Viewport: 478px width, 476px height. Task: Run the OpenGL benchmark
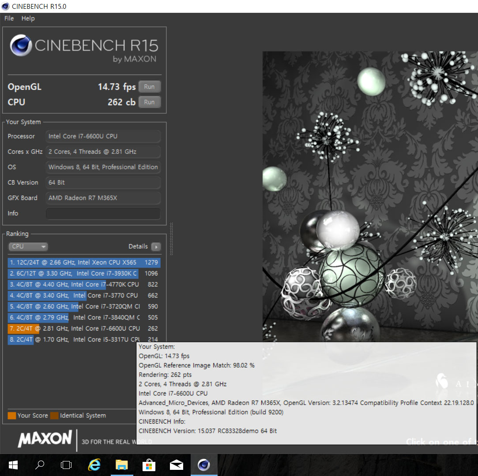(x=149, y=87)
